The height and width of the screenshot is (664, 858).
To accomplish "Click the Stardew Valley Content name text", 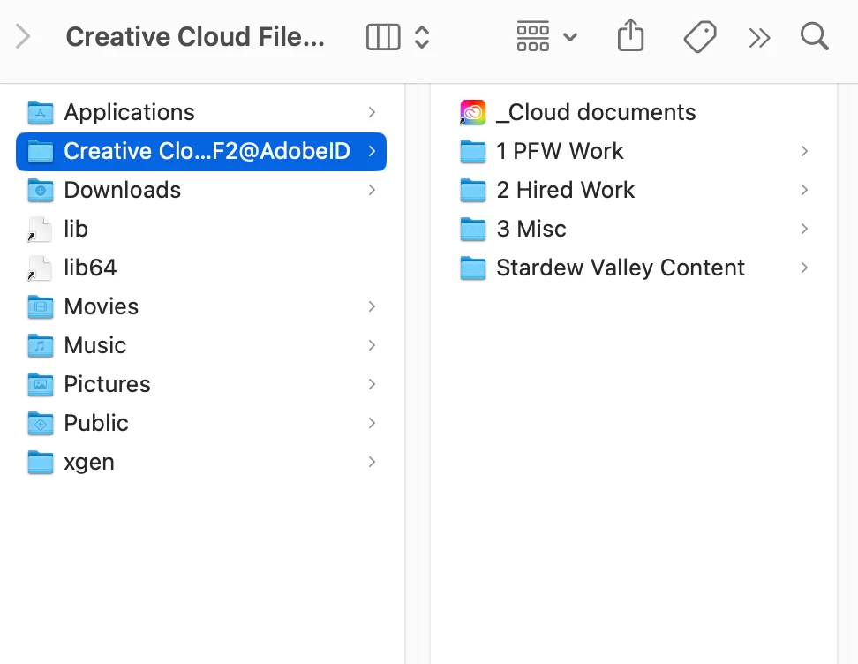I will coord(621,268).
